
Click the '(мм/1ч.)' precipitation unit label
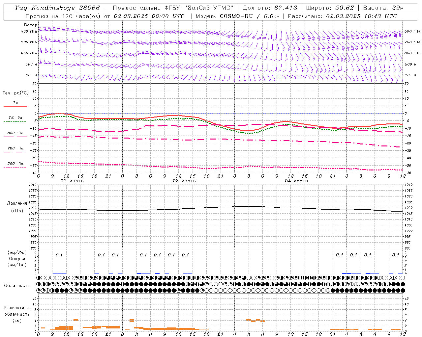point(17,265)
